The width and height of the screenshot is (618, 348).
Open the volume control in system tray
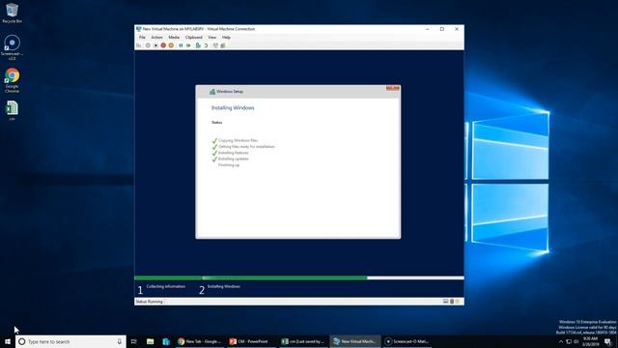tap(576, 341)
